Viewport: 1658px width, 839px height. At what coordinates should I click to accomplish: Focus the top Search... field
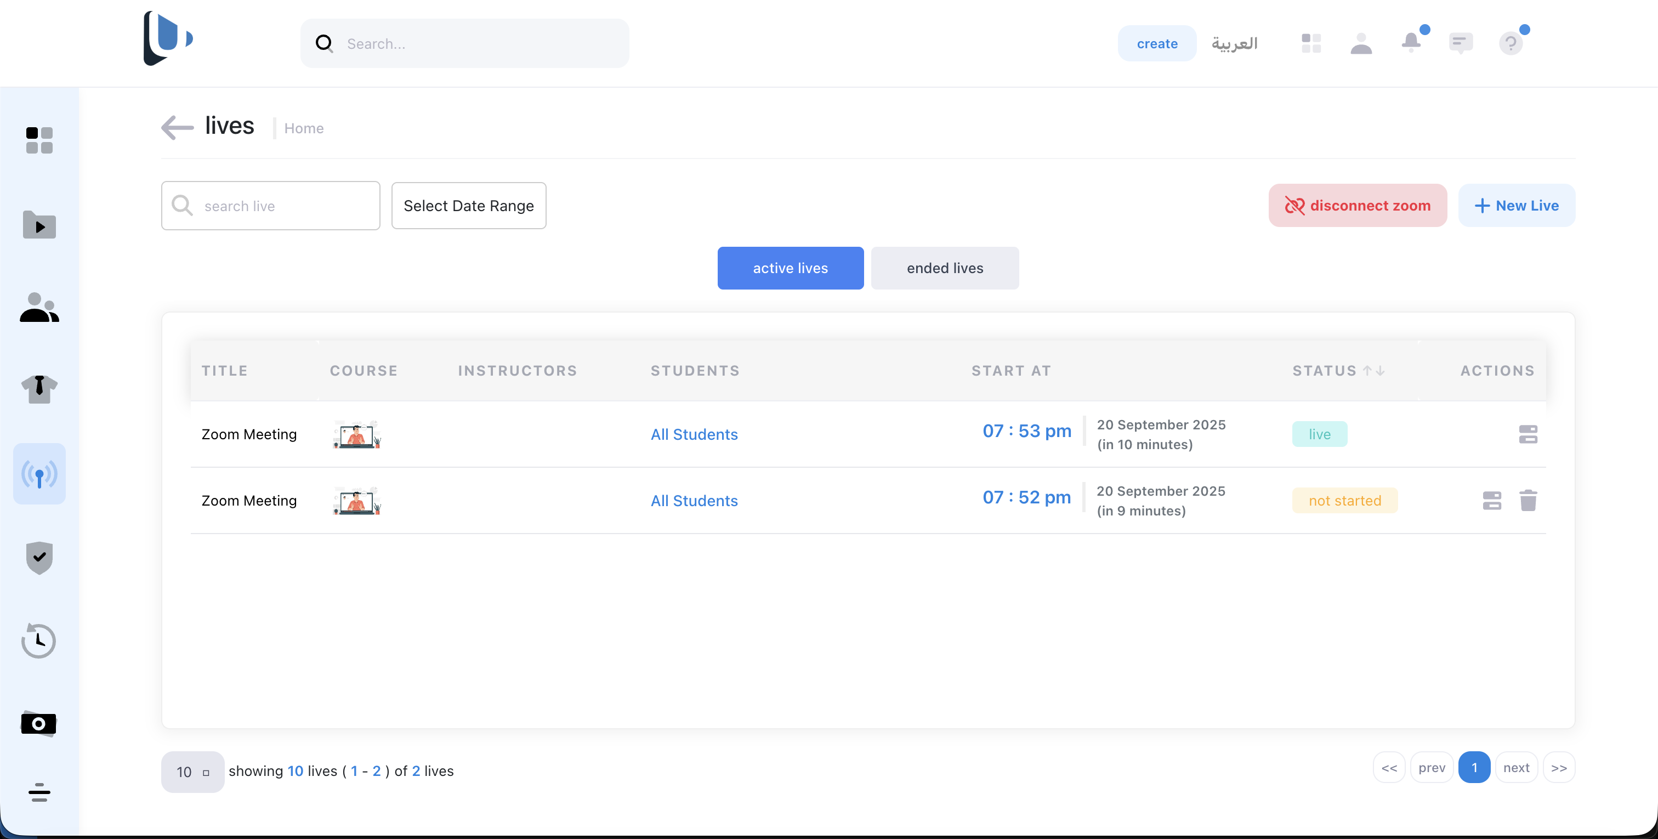pos(465,43)
